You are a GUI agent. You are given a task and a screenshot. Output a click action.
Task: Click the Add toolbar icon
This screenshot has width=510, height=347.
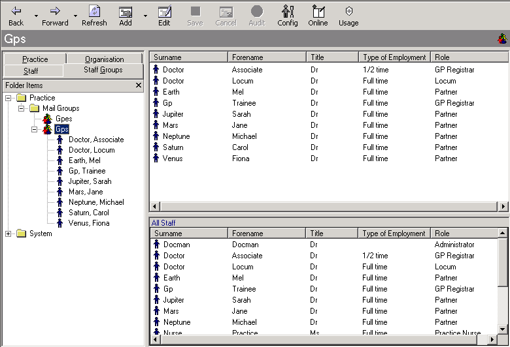(126, 11)
